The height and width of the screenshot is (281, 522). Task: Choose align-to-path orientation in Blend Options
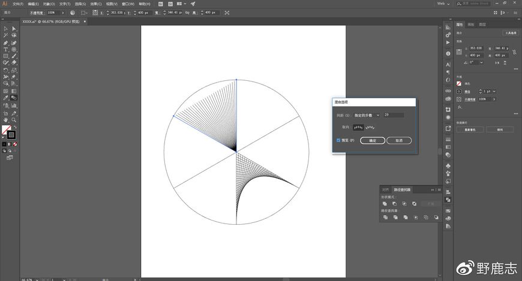[370, 127]
